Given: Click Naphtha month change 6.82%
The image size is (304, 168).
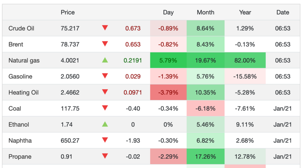Looking at the screenshot, I should coord(205,141).
